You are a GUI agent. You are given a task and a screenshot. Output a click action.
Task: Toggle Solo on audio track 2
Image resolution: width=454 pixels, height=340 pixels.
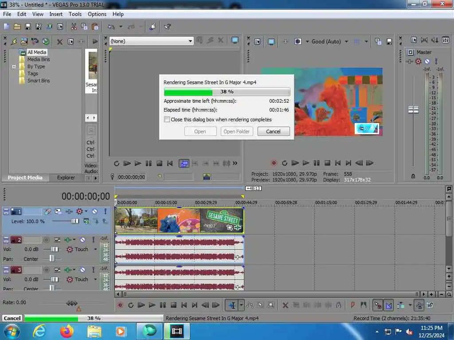click(x=93, y=240)
